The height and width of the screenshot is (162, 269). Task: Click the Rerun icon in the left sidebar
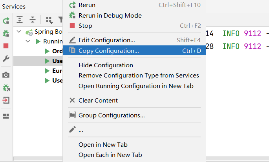(x=6, y=21)
